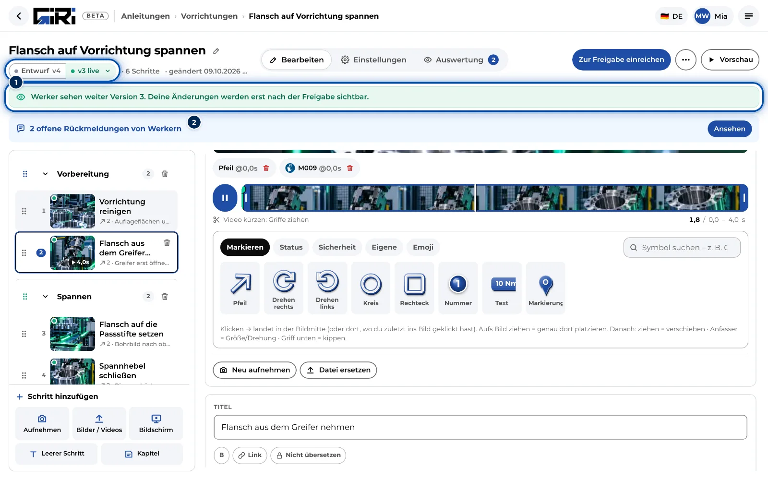Delete step Flansch aus dem Greifer
Screen dimensions: 768x480
tap(167, 243)
